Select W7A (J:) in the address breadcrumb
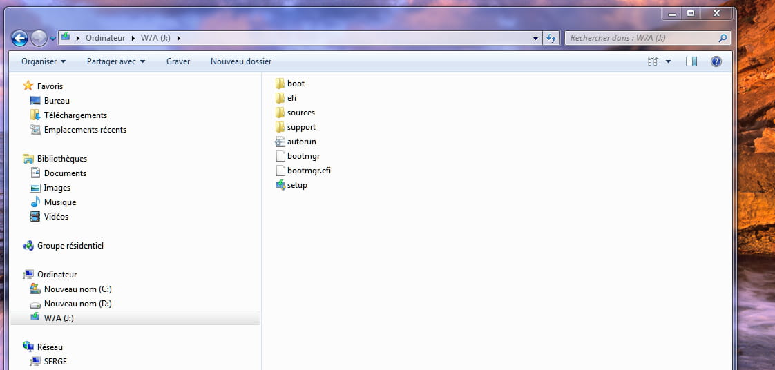Image resolution: width=775 pixels, height=370 pixels. [155, 38]
